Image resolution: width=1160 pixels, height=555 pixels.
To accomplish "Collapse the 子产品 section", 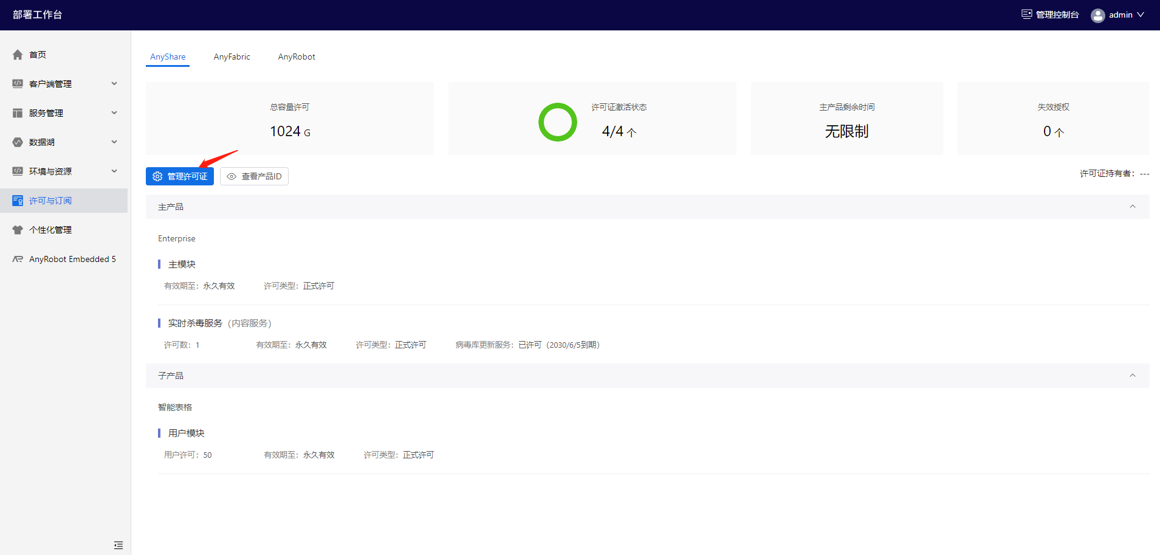I will (1133, 376).
